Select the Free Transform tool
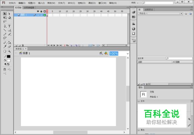This screenshot has width=194, height=135. point(5,18)
